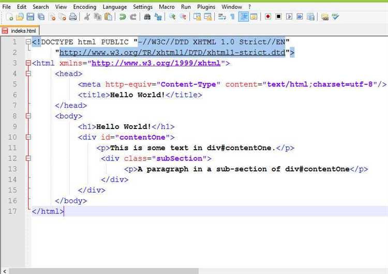Collapse the div contentOne fold on line 10

coord(28,137)
